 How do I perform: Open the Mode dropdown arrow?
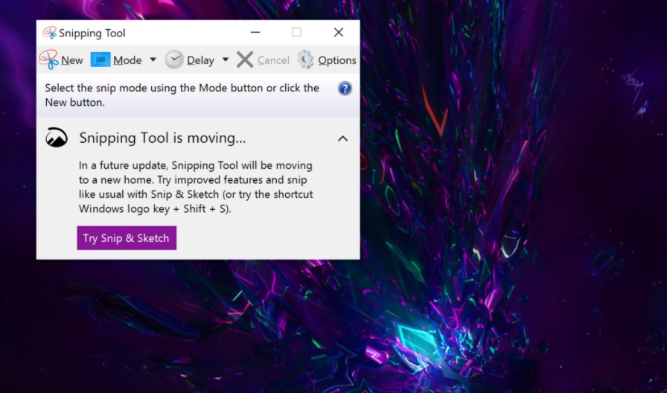(x=153, y=60)
